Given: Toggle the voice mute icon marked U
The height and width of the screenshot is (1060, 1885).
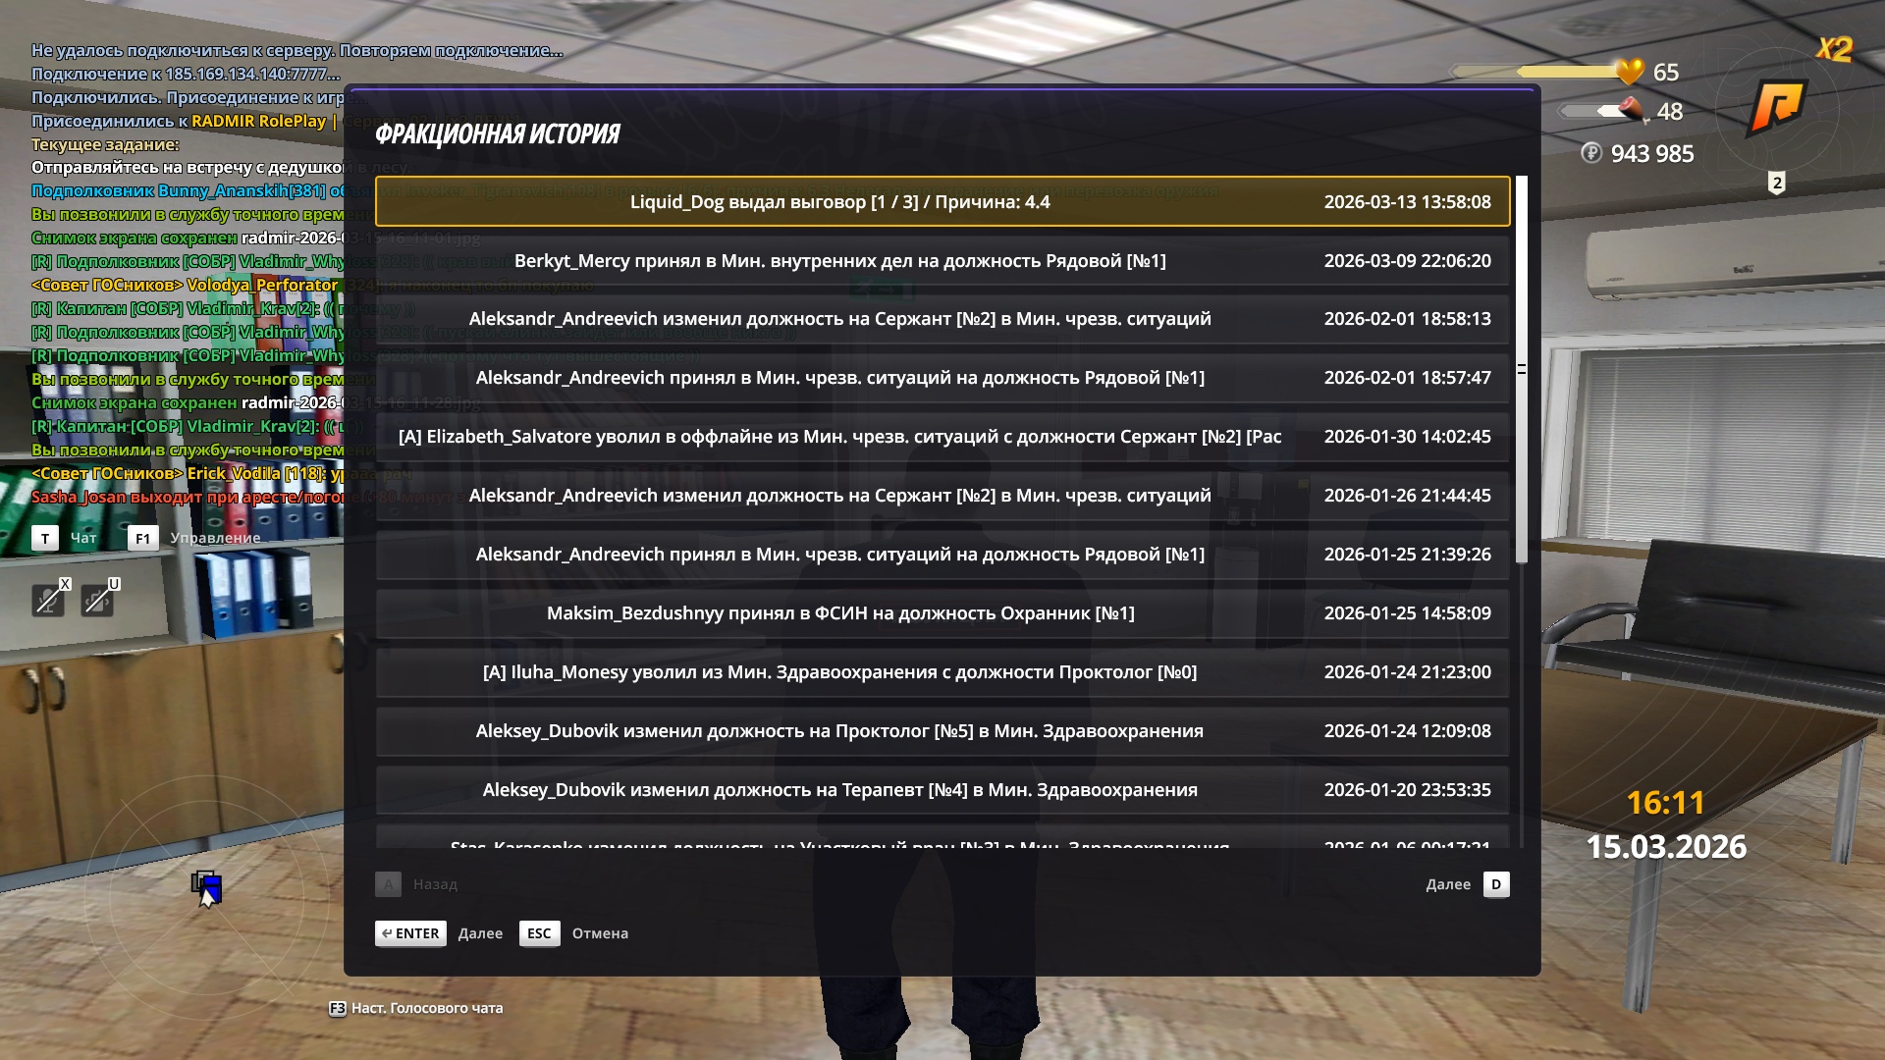Looking at the screenshot, I should pos(97,600).
